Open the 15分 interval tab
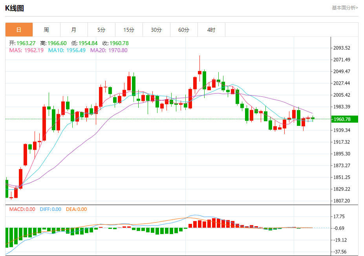The height and width of the screenshot is (256, 364). [129, 30]
